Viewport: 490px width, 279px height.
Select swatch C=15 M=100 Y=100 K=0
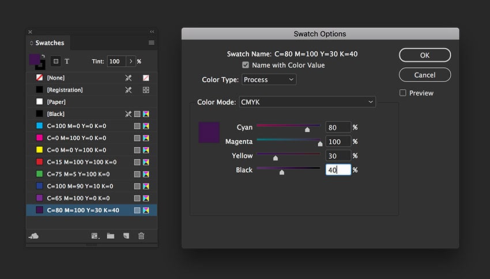92,162
